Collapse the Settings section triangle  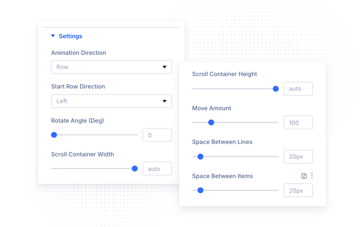pyautogui.click(x=53, y=36)
